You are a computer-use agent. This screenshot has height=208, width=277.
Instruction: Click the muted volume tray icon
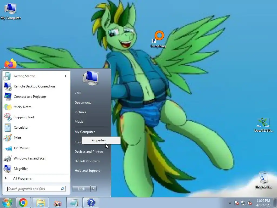(x=250, y=203)
